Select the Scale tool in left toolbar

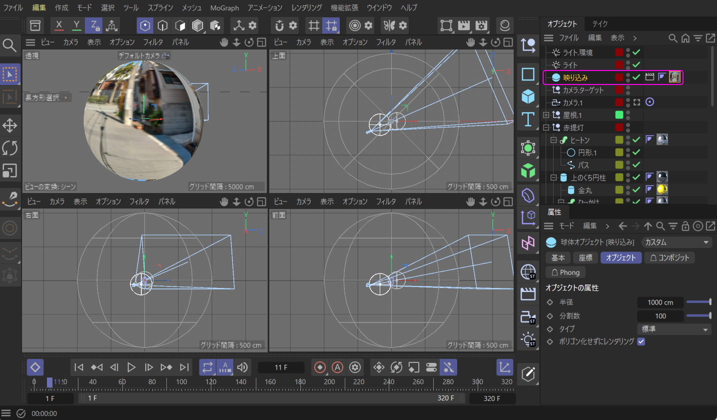click(x=10, y=170)
